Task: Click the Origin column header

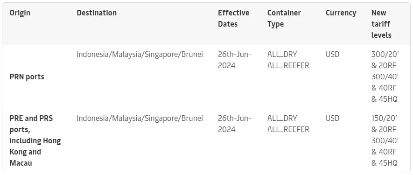Action: pos(20,13)
